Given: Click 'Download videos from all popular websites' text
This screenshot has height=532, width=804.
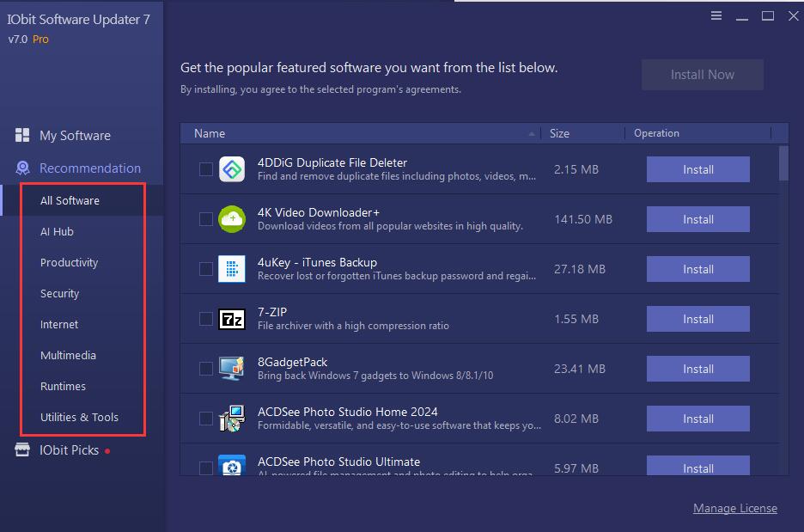Looking at the screenshot, I should 390,226.
